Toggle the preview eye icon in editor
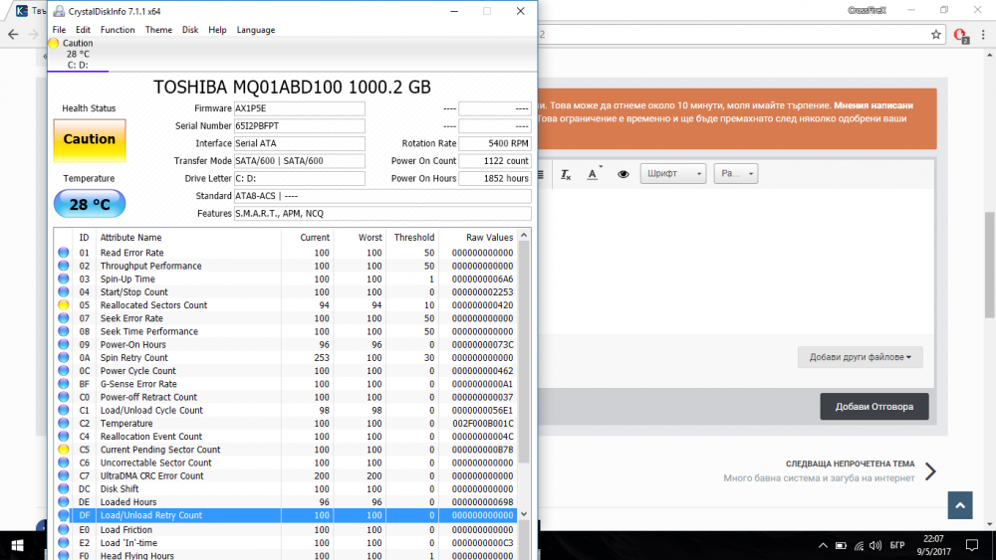The image size is (996, 560). point(623,174)
